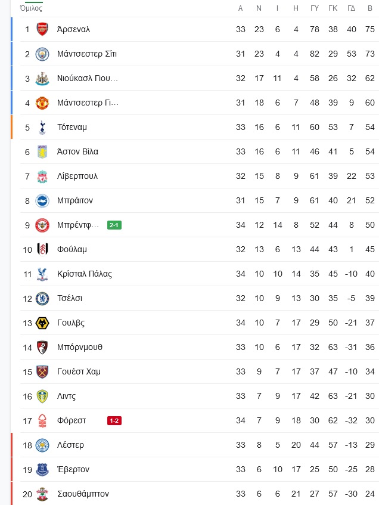Click the Leeds crest icon
The width and height of the screenshot is (379, 505).
pyautogui.click(x=42, y=396)
